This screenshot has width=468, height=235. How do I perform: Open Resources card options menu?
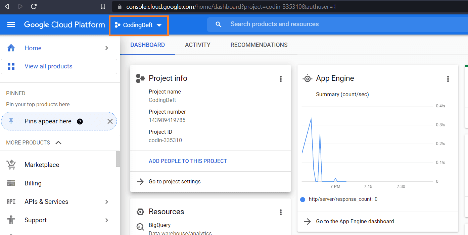(281, 212)
